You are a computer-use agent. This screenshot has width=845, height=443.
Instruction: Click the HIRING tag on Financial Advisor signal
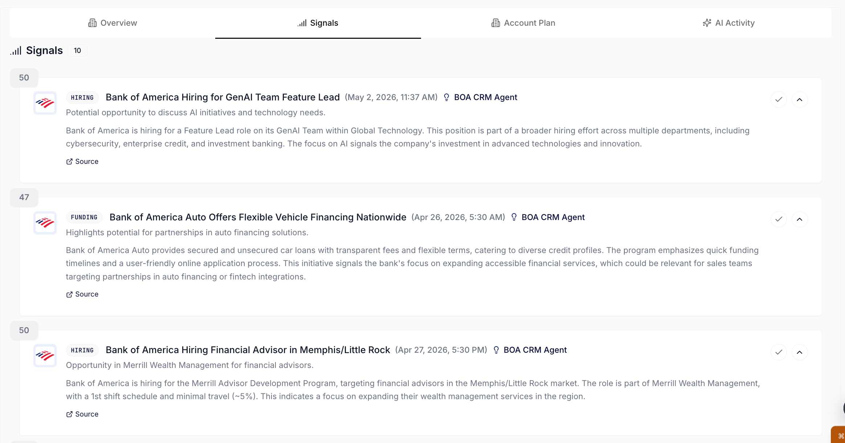[x=82, y=350]
